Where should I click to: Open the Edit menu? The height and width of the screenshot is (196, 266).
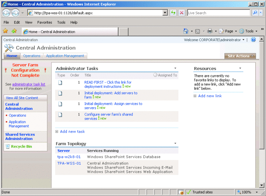17,22
